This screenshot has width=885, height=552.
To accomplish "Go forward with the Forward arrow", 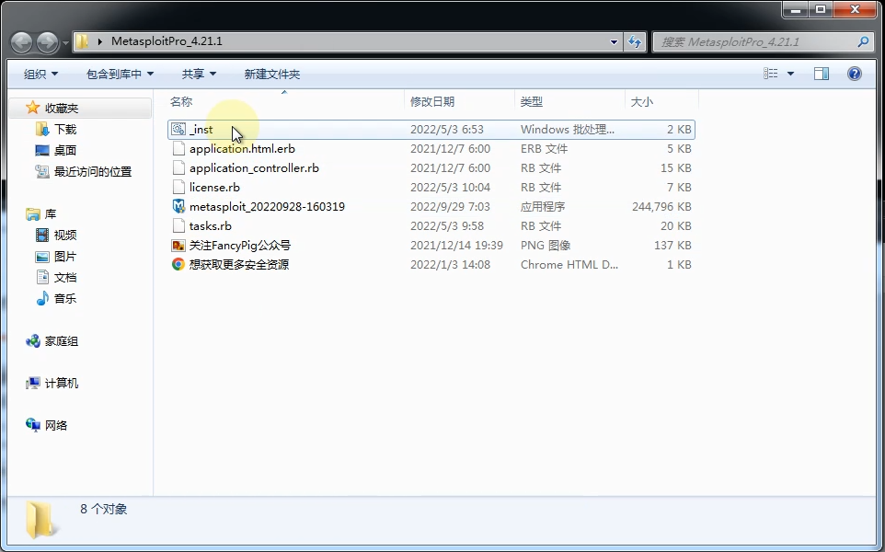I will pyautogui.click(x=47, y=42).
